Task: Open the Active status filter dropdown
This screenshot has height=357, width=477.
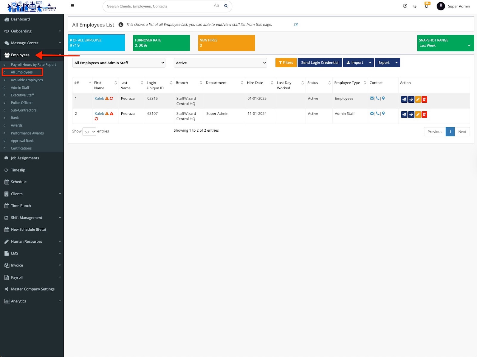Action: (x=220, y=63)
